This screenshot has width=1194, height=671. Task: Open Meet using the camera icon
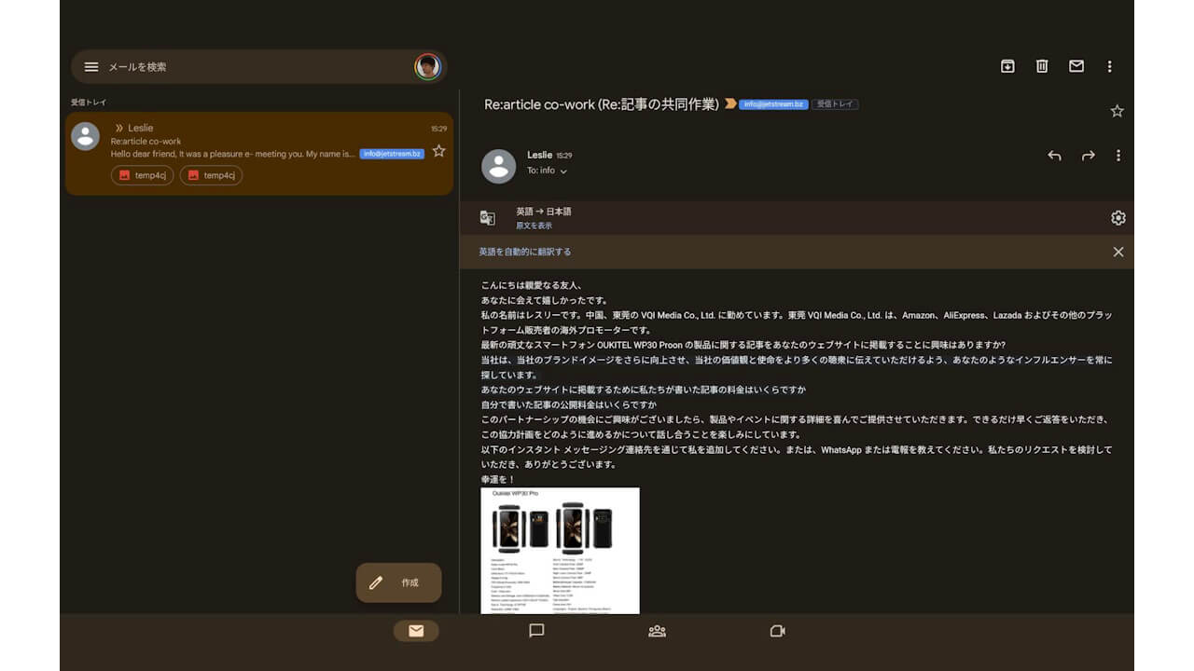click(x=777, y=631)
